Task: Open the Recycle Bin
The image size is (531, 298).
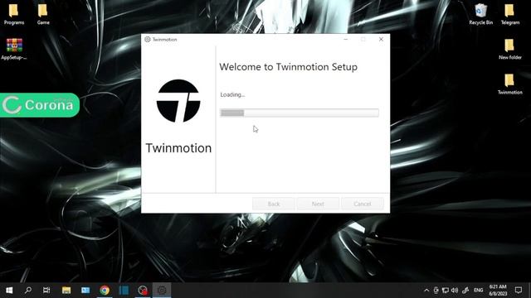Action: pos(480,14)
